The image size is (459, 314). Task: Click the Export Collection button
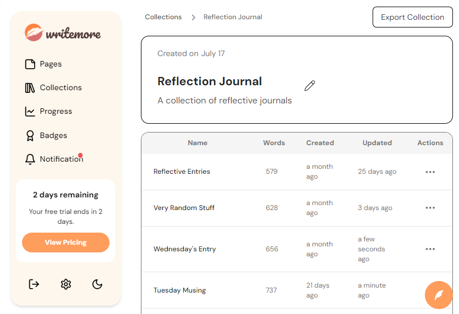412,17
